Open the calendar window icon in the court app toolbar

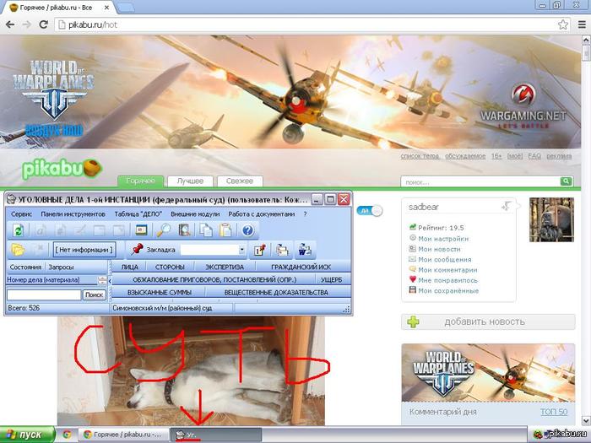141,230
